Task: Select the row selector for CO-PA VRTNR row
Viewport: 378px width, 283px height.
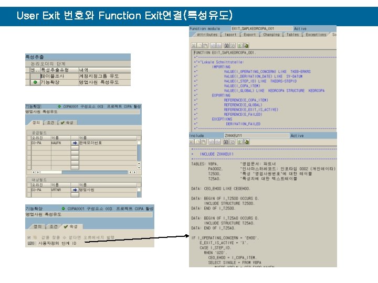Action: (x=29, y=190)
